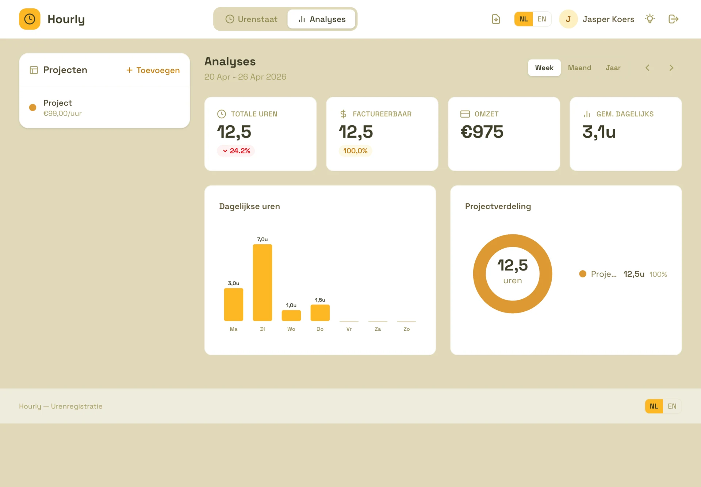Click the Totale Uren clock icon

(222, 114)
